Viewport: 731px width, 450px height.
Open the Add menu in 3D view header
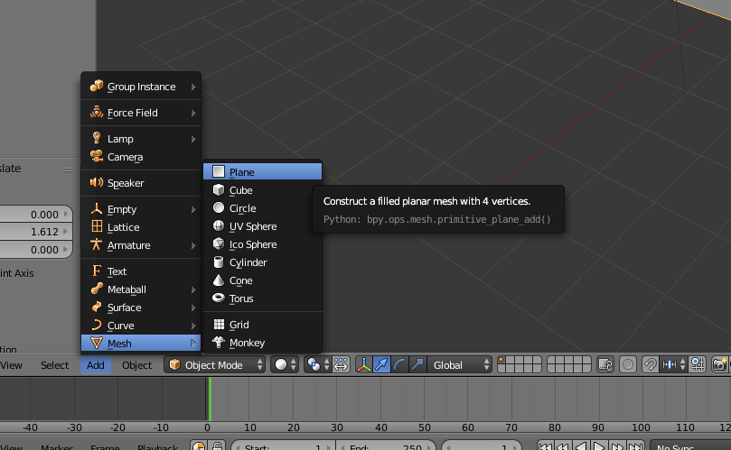(96, 365)
